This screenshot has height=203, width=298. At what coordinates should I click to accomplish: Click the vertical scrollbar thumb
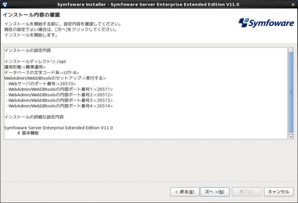(x=291, y=92)
